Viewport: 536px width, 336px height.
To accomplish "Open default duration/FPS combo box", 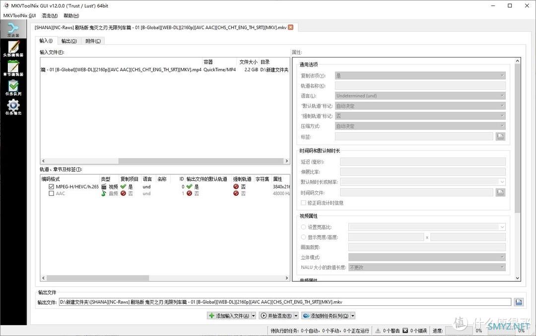I will click(423, 182).
